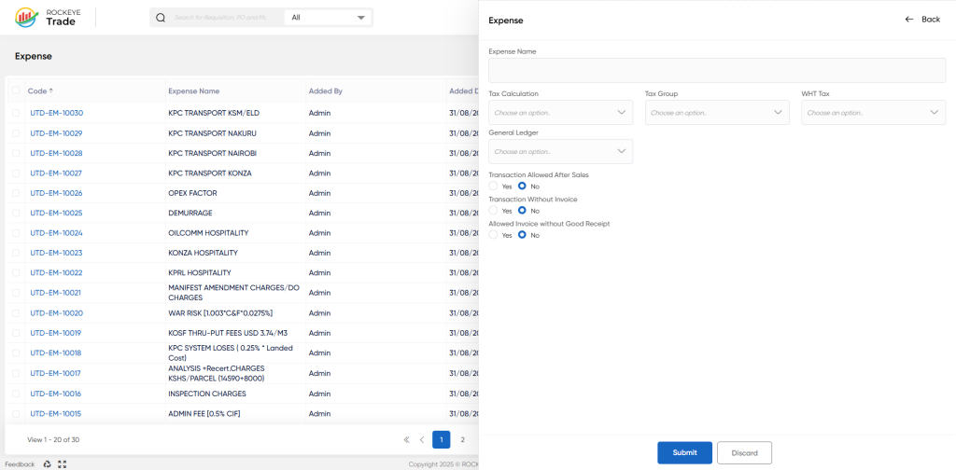This screenshot has width=956, height=470.
Task: Click the WAR RISK expense name cell
Action: [x=220, y=313]
